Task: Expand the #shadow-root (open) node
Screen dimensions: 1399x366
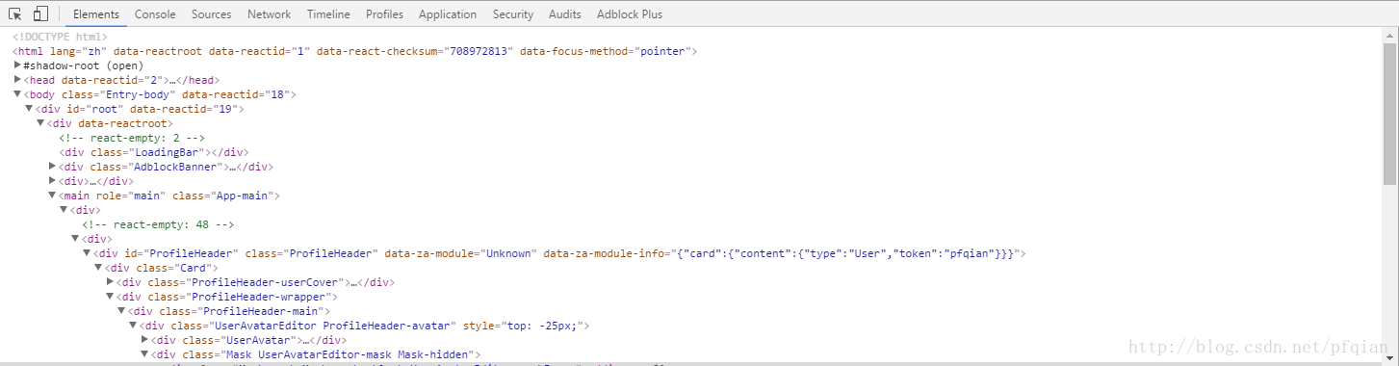Action: [17, 65]
